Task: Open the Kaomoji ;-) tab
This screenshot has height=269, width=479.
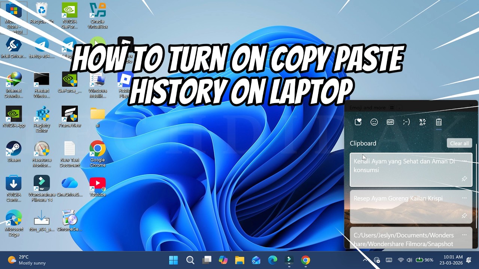Action: point(406,122)
